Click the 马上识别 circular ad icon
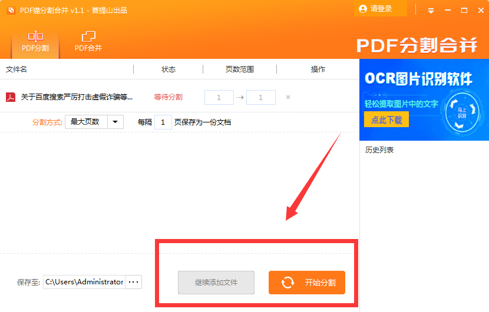This screenshot has width=489, height=312. tap(462, 112)
